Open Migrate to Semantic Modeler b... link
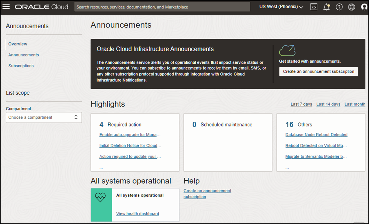This screenshot has height=224, width=369. tap(316, 156)
